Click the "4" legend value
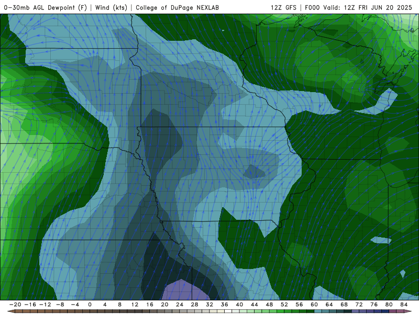419x314 pixels. coord(105,305)
